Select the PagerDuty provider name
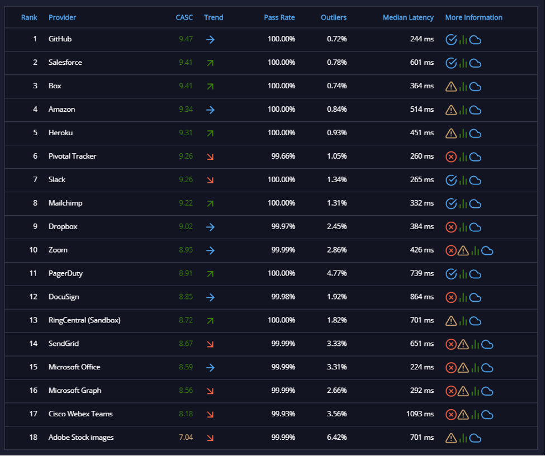546x456 pixels. 65,273
